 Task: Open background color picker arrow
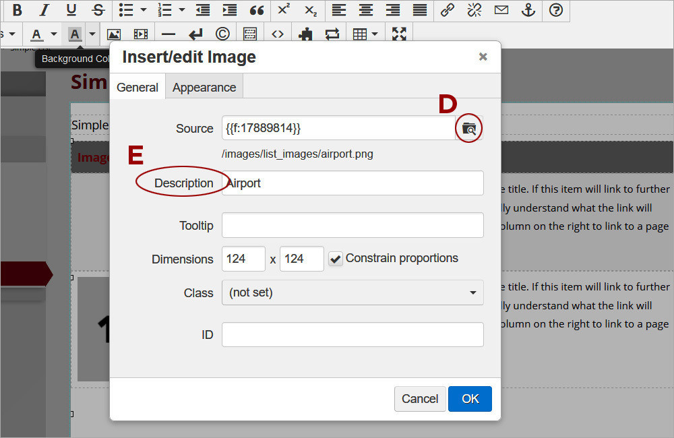point(92,34)
